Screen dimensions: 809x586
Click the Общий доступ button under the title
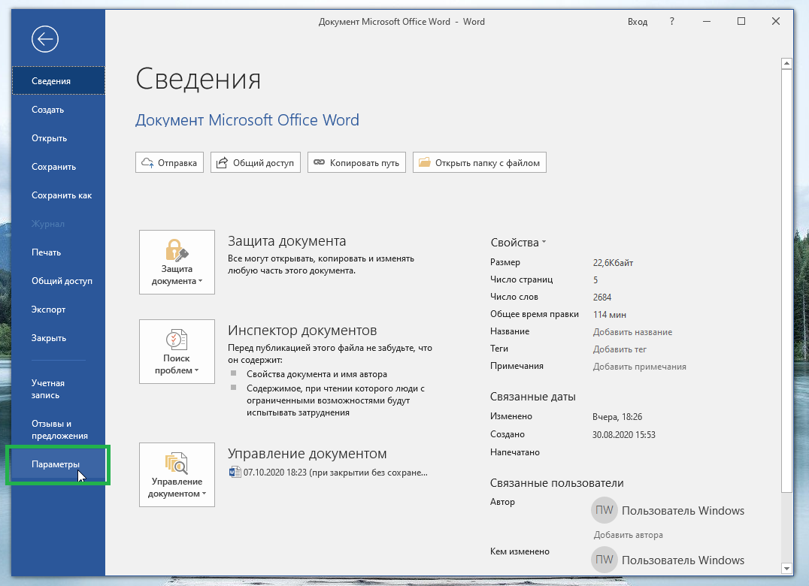(256, 162)
